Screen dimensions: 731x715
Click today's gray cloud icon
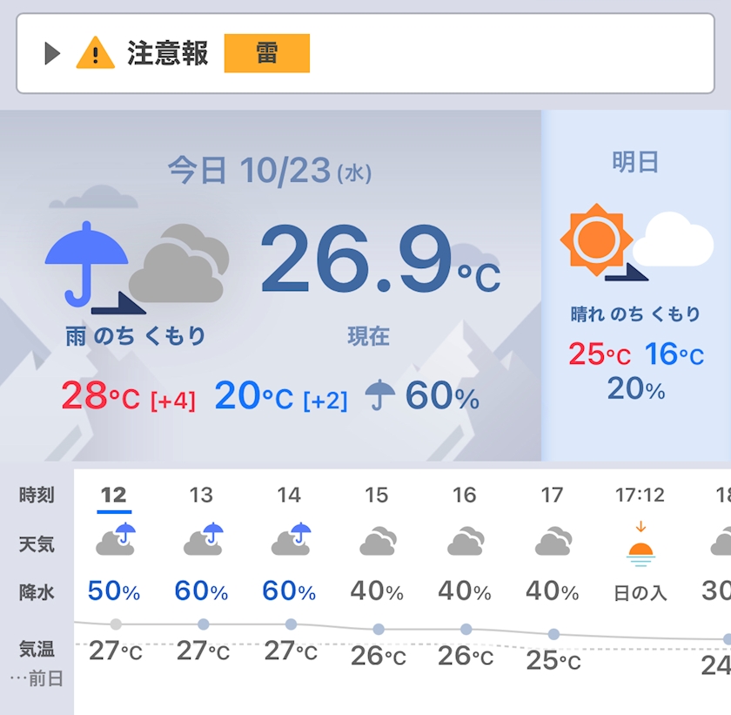(x=179, y=263)
